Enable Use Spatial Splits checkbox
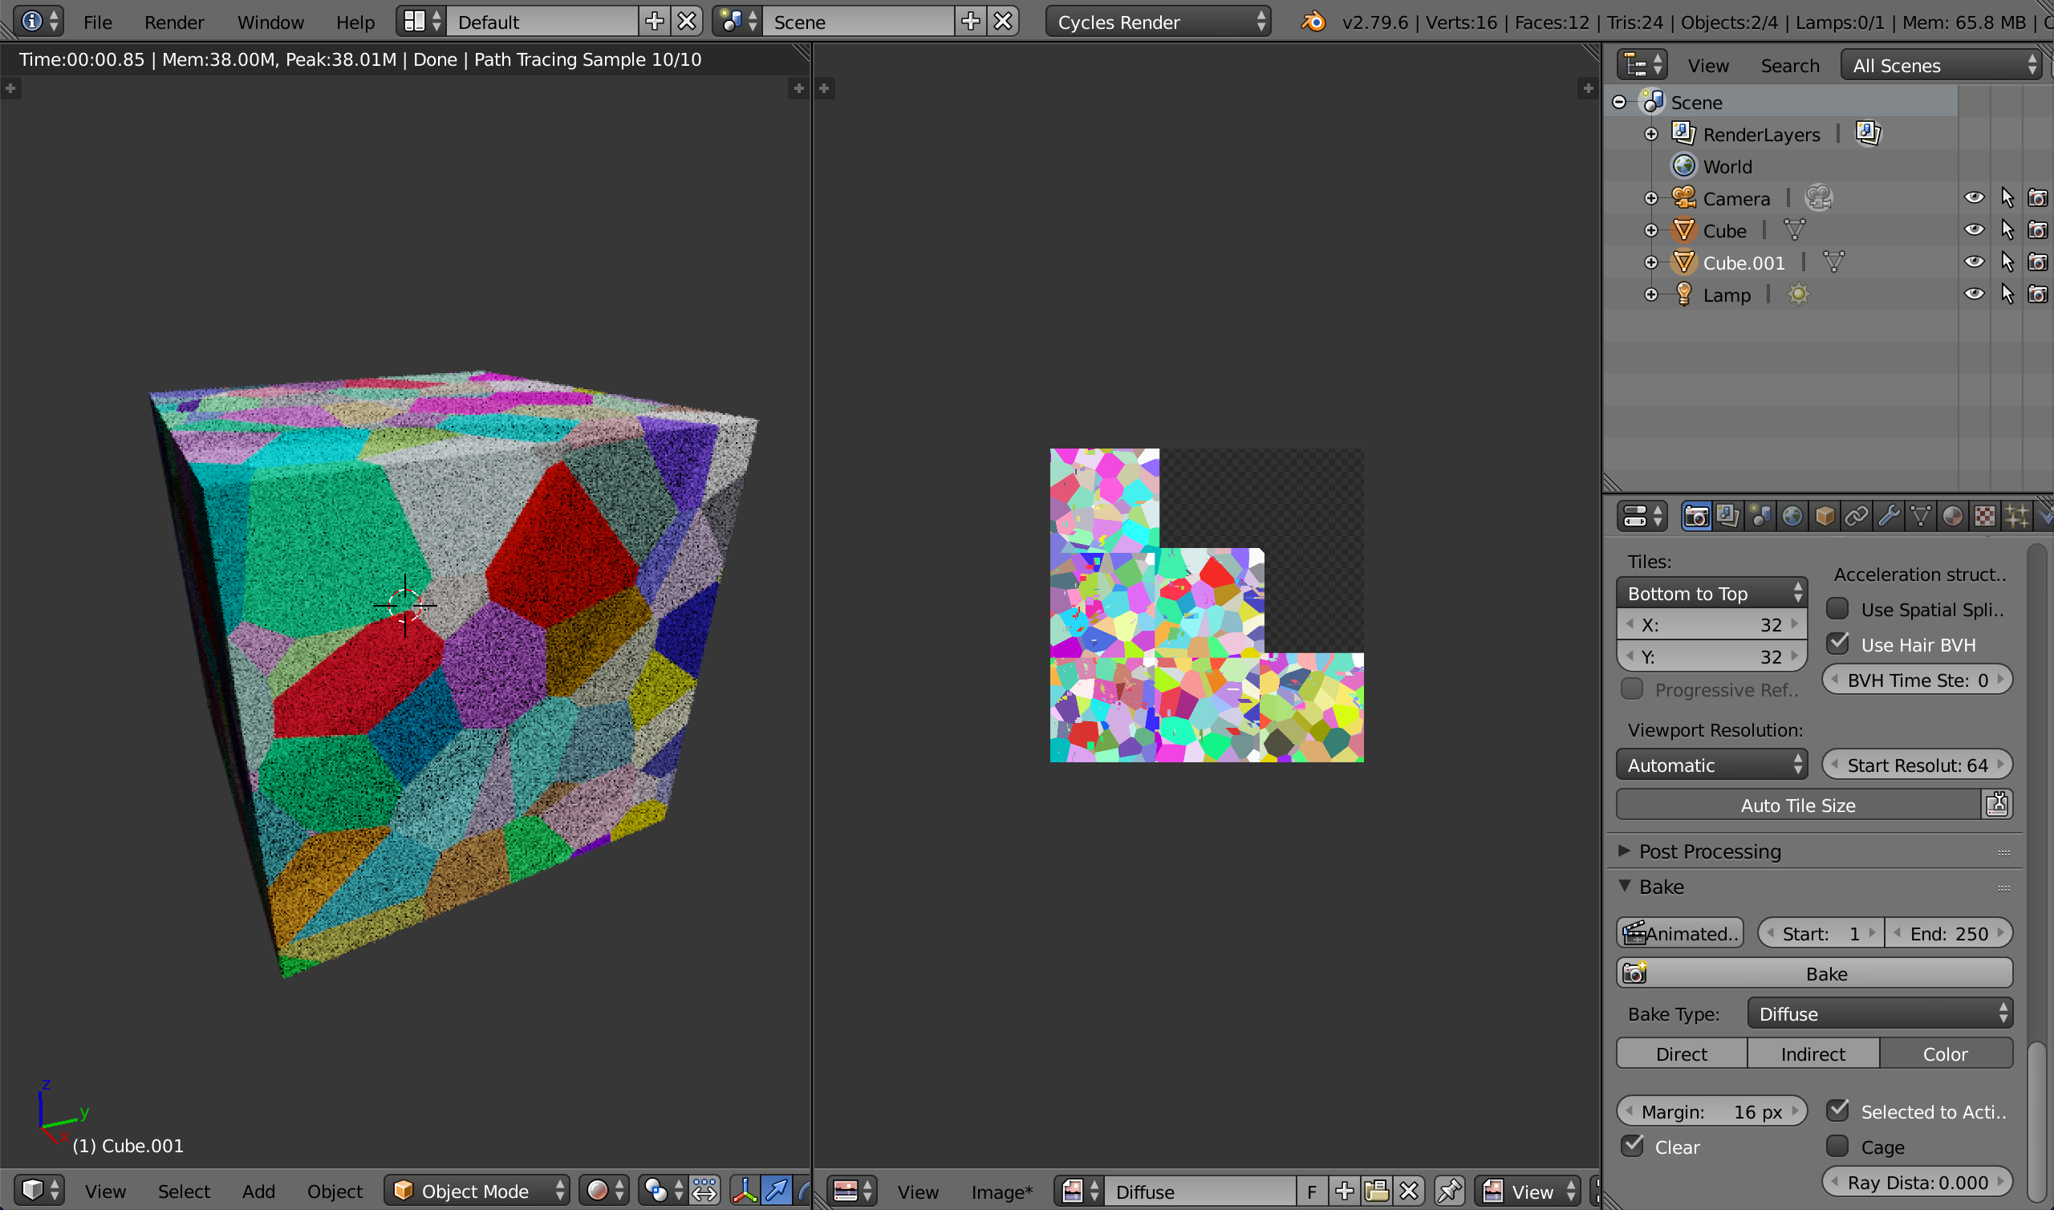 click(x=1837, y=609)
